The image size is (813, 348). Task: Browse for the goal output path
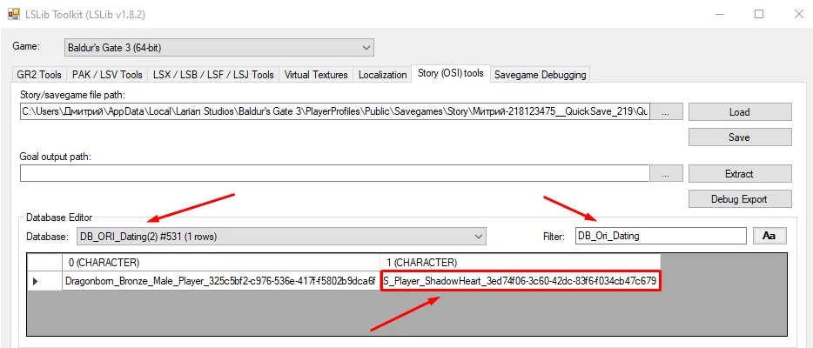(666, 173)
